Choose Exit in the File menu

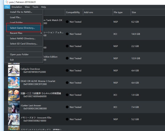click(24, 60)
